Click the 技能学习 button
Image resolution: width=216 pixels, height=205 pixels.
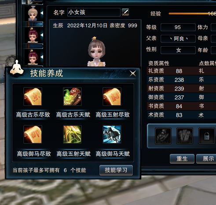click(x=116, y=170)
